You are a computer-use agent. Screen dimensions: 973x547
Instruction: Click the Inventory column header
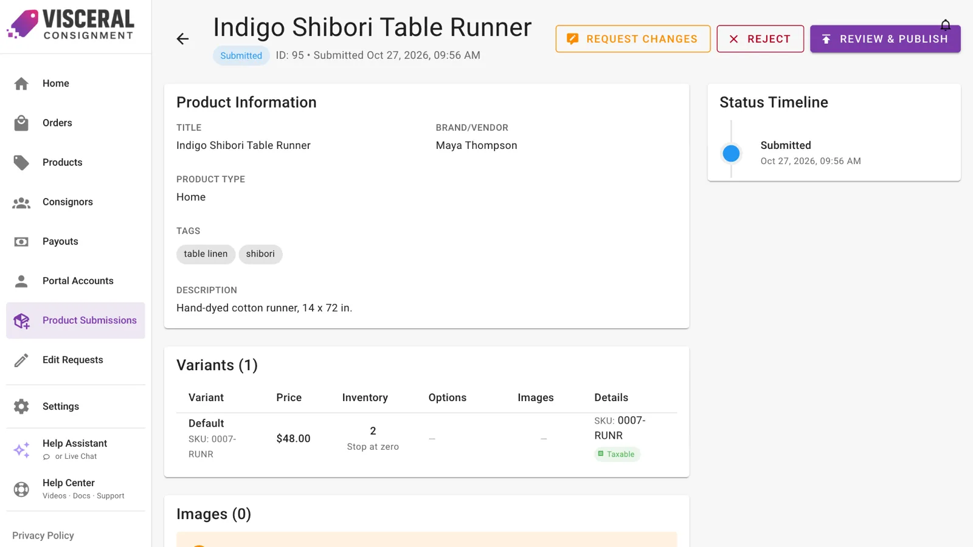tap(365, 397)
